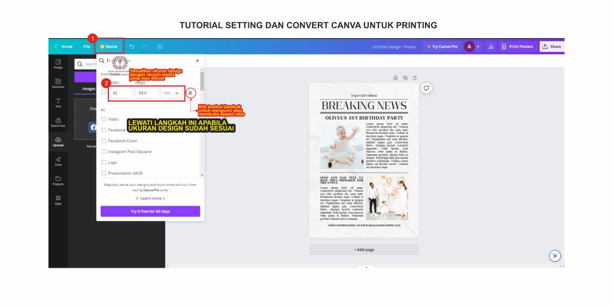The height and width of the screenshot is (306, 613).
Task: Open the File menu
Action: [x=86, y=47]
